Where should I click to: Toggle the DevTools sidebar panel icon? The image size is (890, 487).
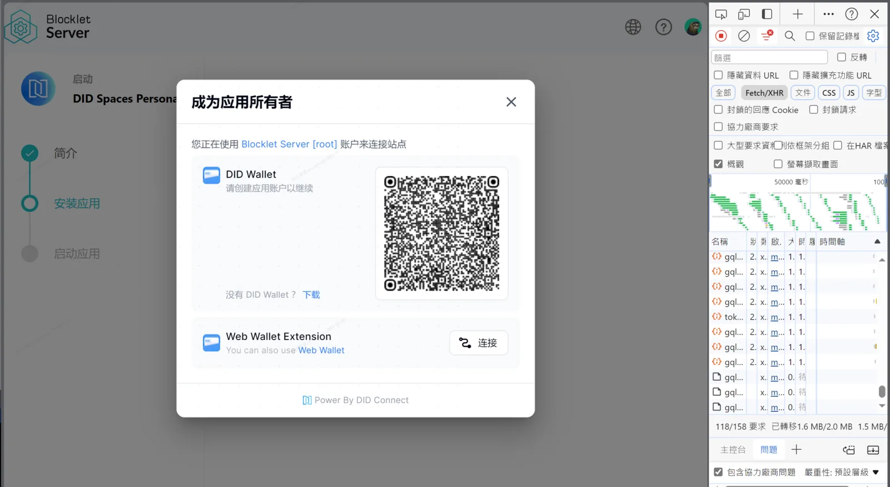coord(767,14)
